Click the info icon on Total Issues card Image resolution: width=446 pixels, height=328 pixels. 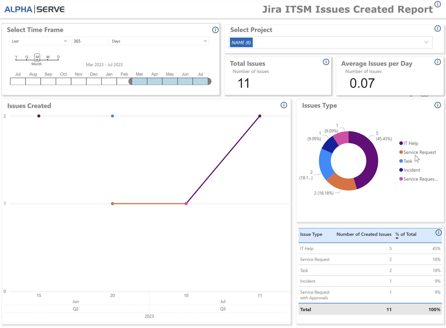[326, 62]
